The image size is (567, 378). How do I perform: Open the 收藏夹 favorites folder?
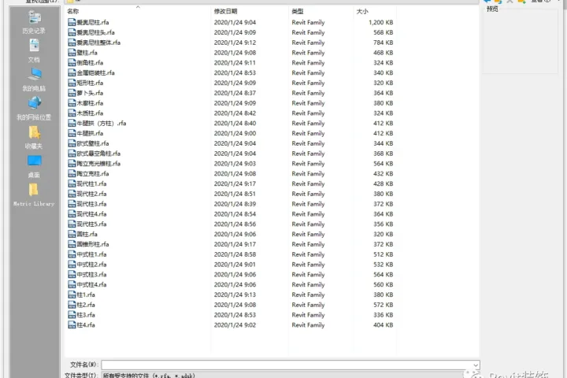point(34,138)
